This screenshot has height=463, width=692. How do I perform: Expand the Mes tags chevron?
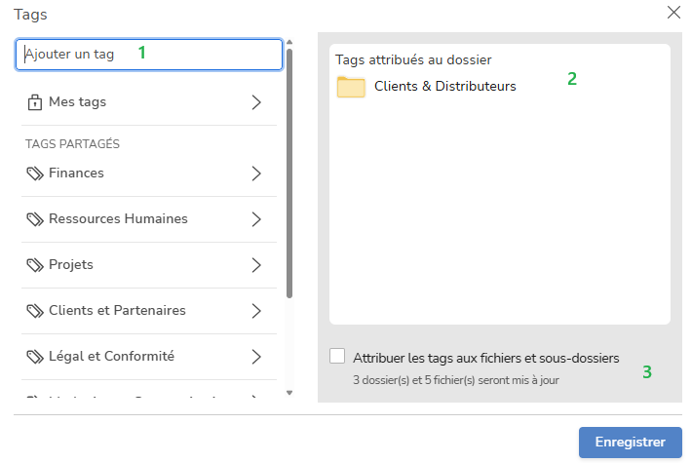[x=256, y=102]
